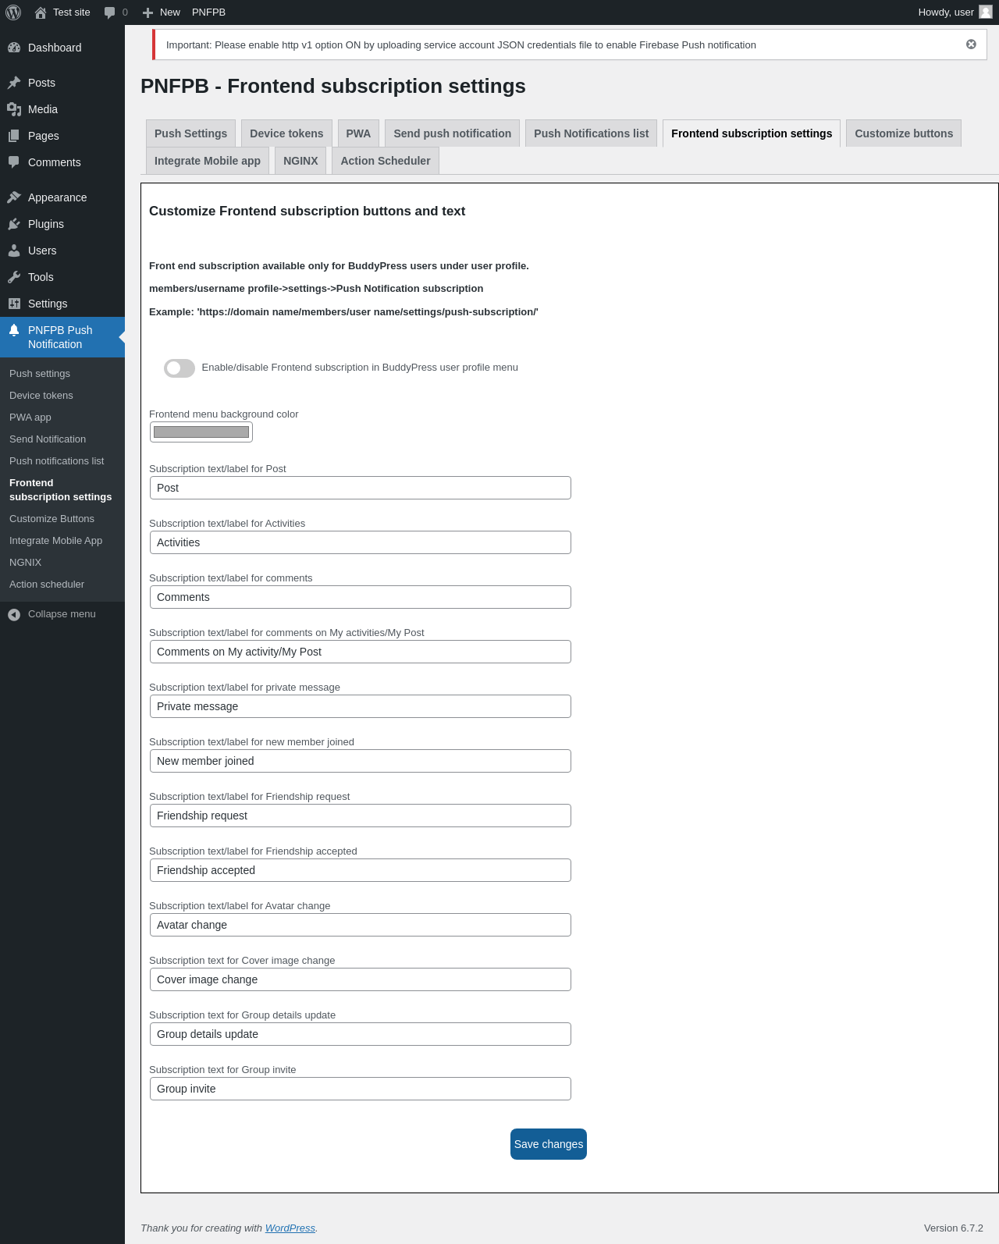The height and width of the screenshot is (1244, 999).
Task: Toggle Frontend subscription in BuddyPress profile menu
Action: pyautogui.click(x=180, y=368)
